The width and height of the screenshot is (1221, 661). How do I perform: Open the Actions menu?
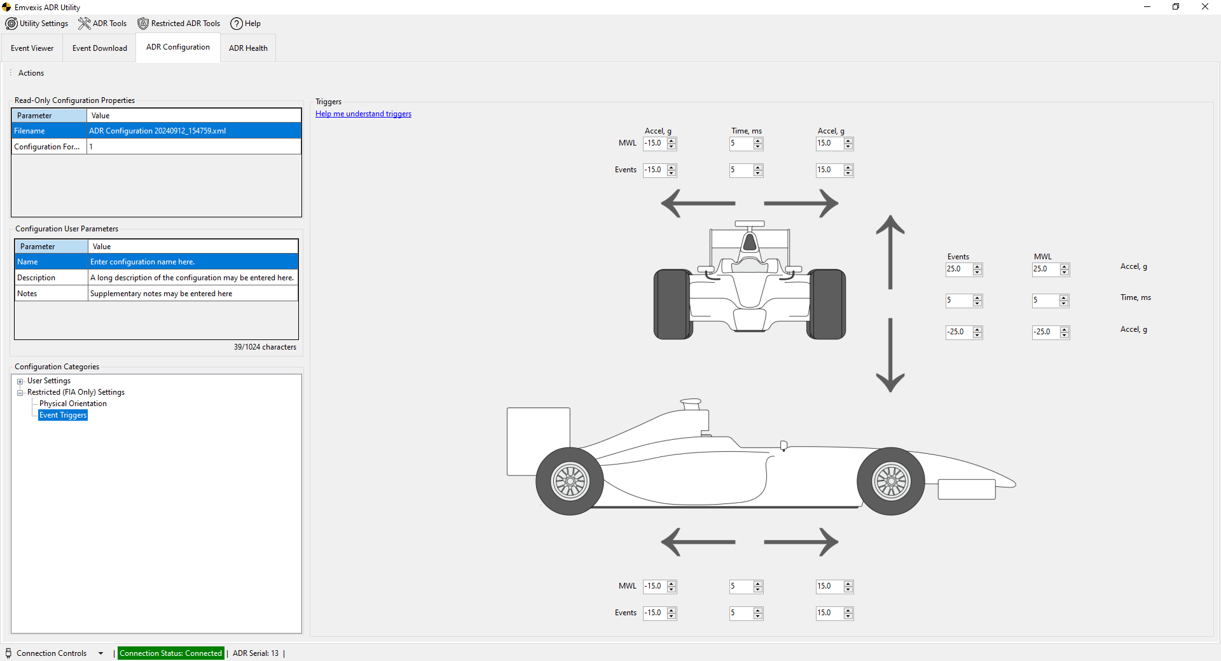click(31, 73)
